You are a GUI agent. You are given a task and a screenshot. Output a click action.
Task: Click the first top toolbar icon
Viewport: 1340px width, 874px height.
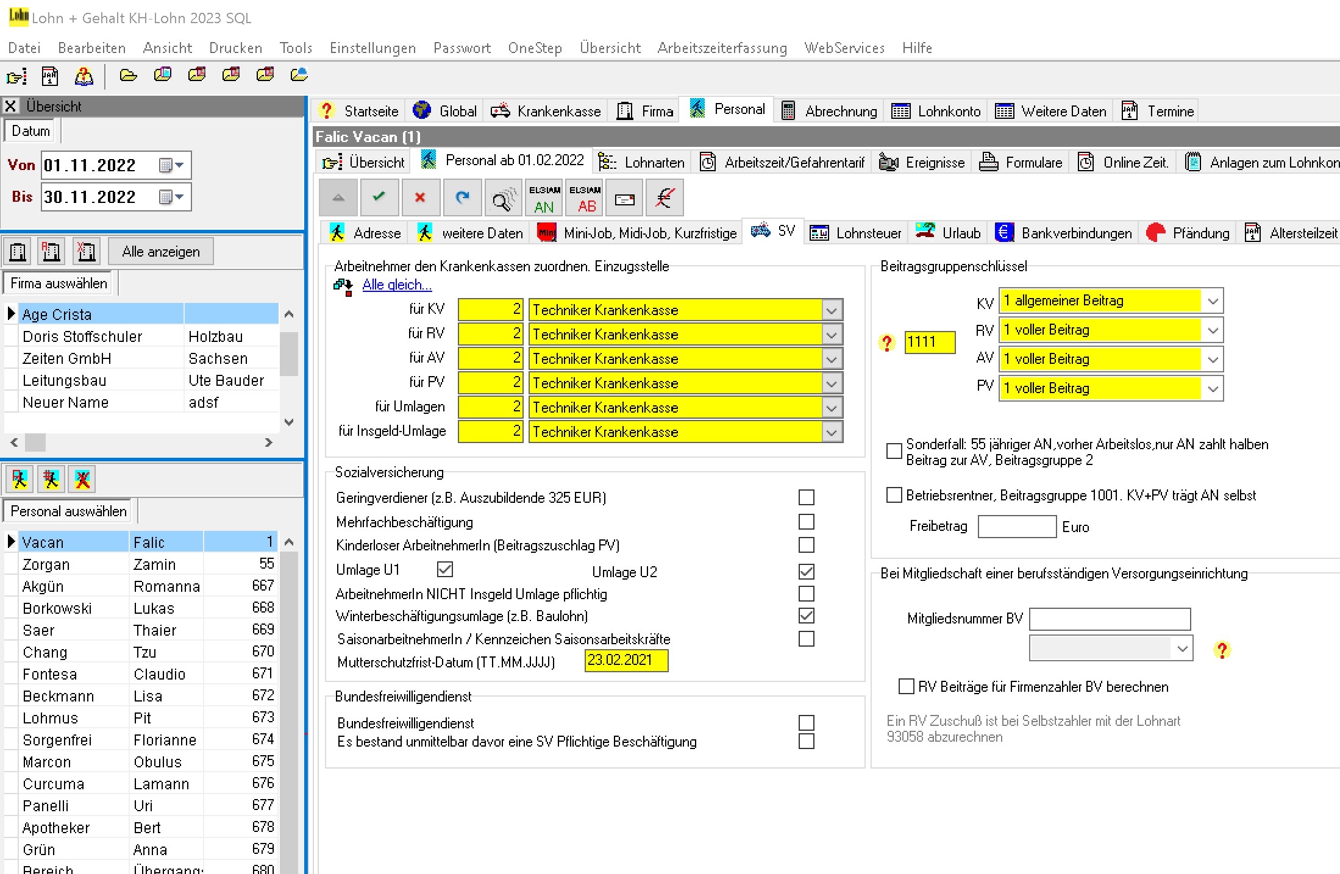16,76
